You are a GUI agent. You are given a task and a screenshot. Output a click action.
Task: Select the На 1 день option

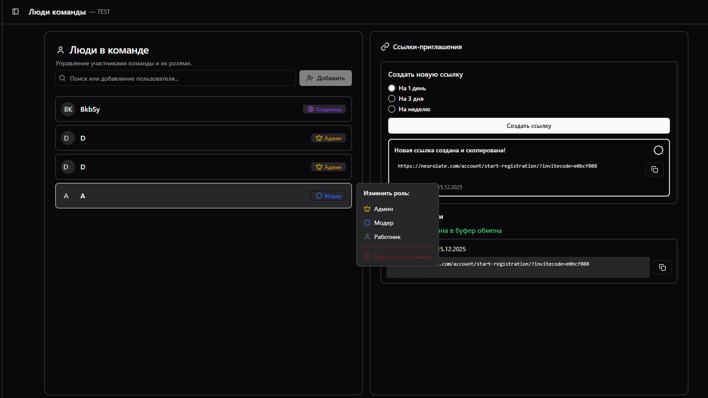392,88
